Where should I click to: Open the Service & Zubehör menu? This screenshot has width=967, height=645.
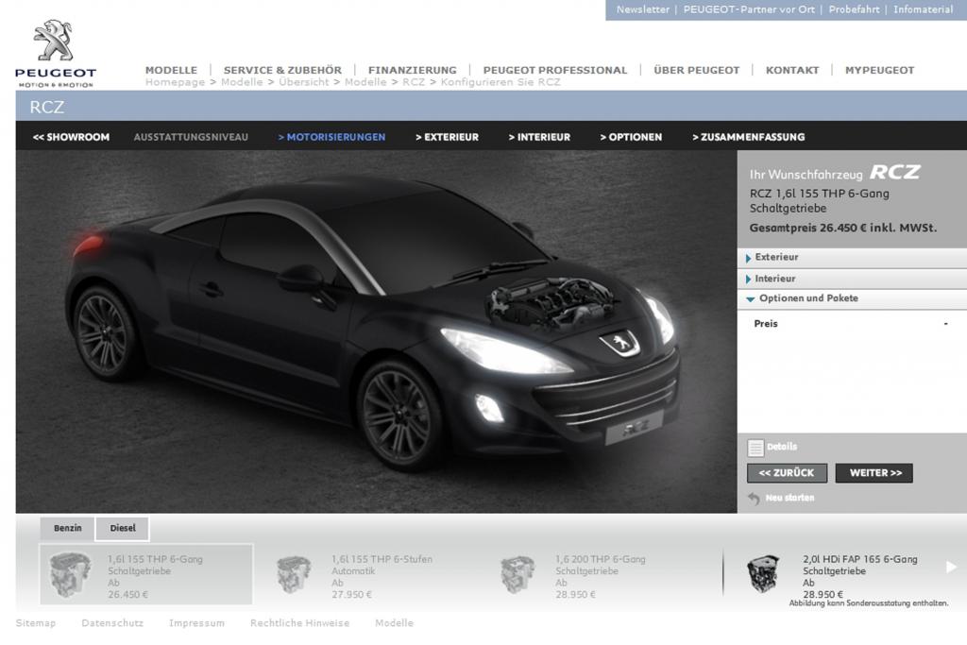pos(282,70)
